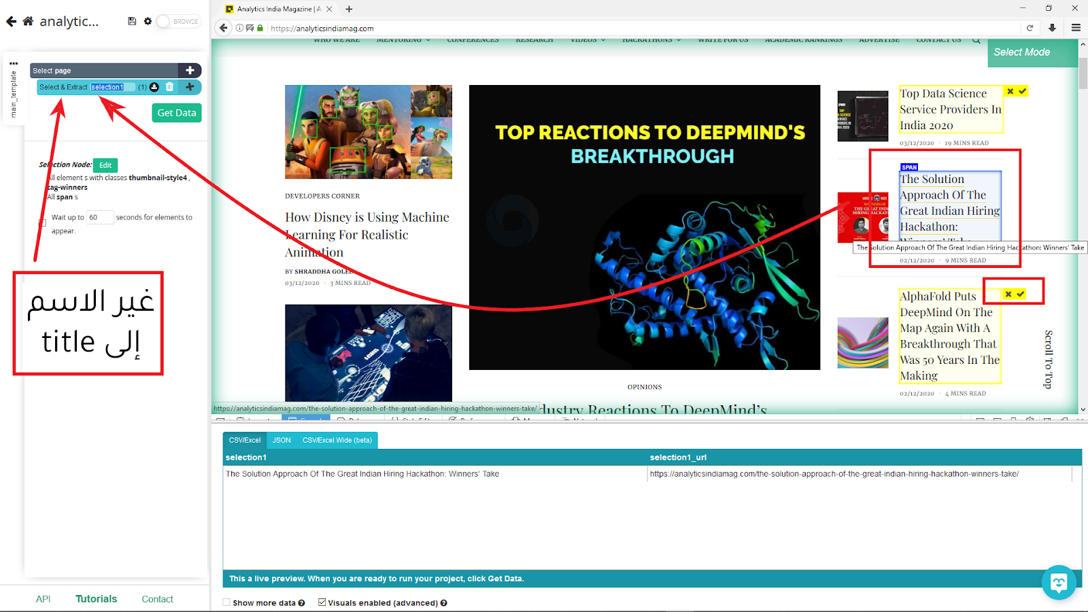Switch to the JSON preview tab

(x=282, y=440)
